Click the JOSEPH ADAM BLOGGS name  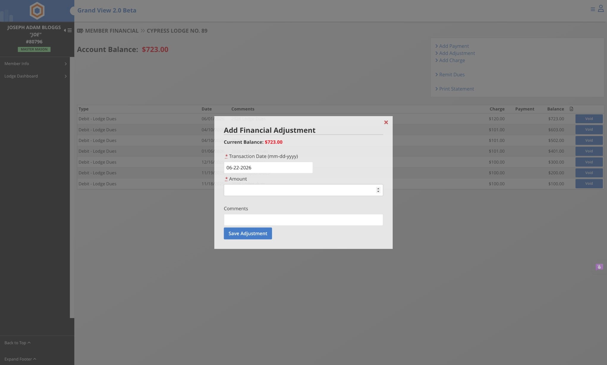(x=34, y=27)
